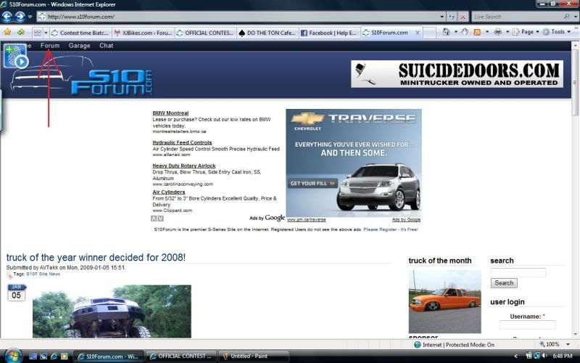Click the Forward arrow button
The width and height of the screenshot is (580, 363).
coord(20,17)
